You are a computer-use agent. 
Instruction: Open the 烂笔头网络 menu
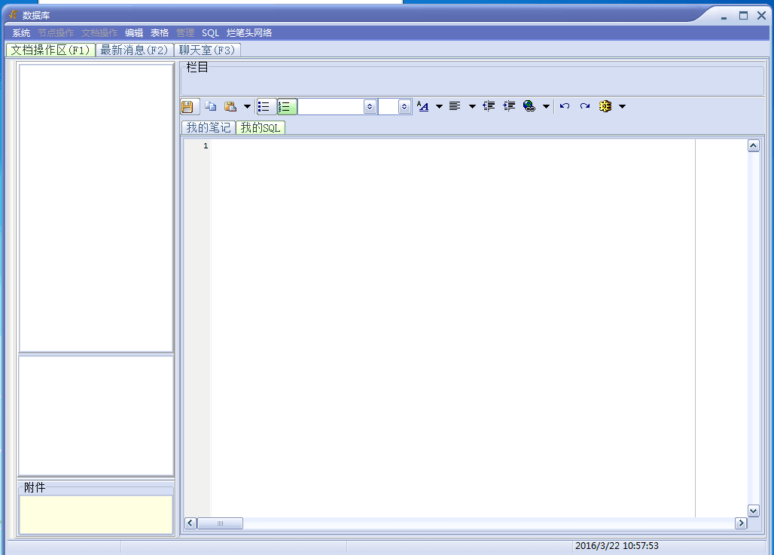[249, 33]
